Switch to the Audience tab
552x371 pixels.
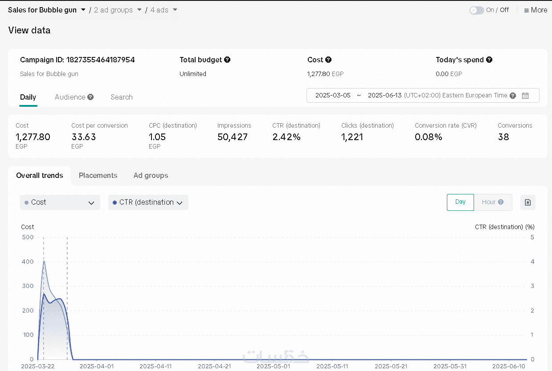[x=70, y=97]
